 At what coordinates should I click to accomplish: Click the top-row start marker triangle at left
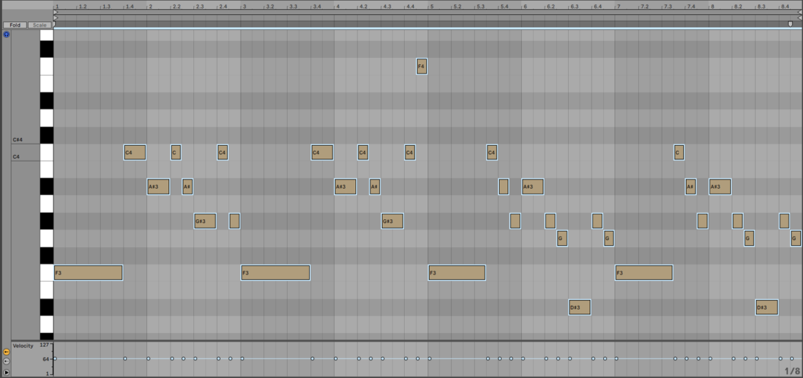(56, 12)
